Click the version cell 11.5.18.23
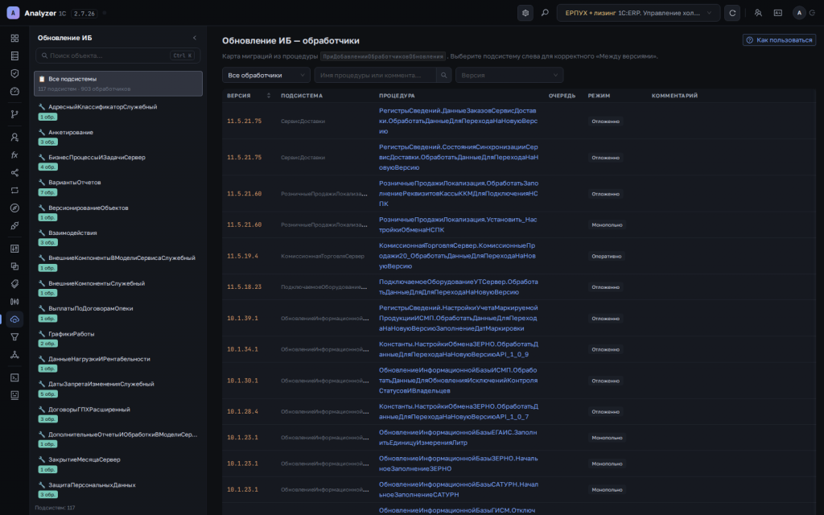824x515 pixels. [x=244, y=287]
